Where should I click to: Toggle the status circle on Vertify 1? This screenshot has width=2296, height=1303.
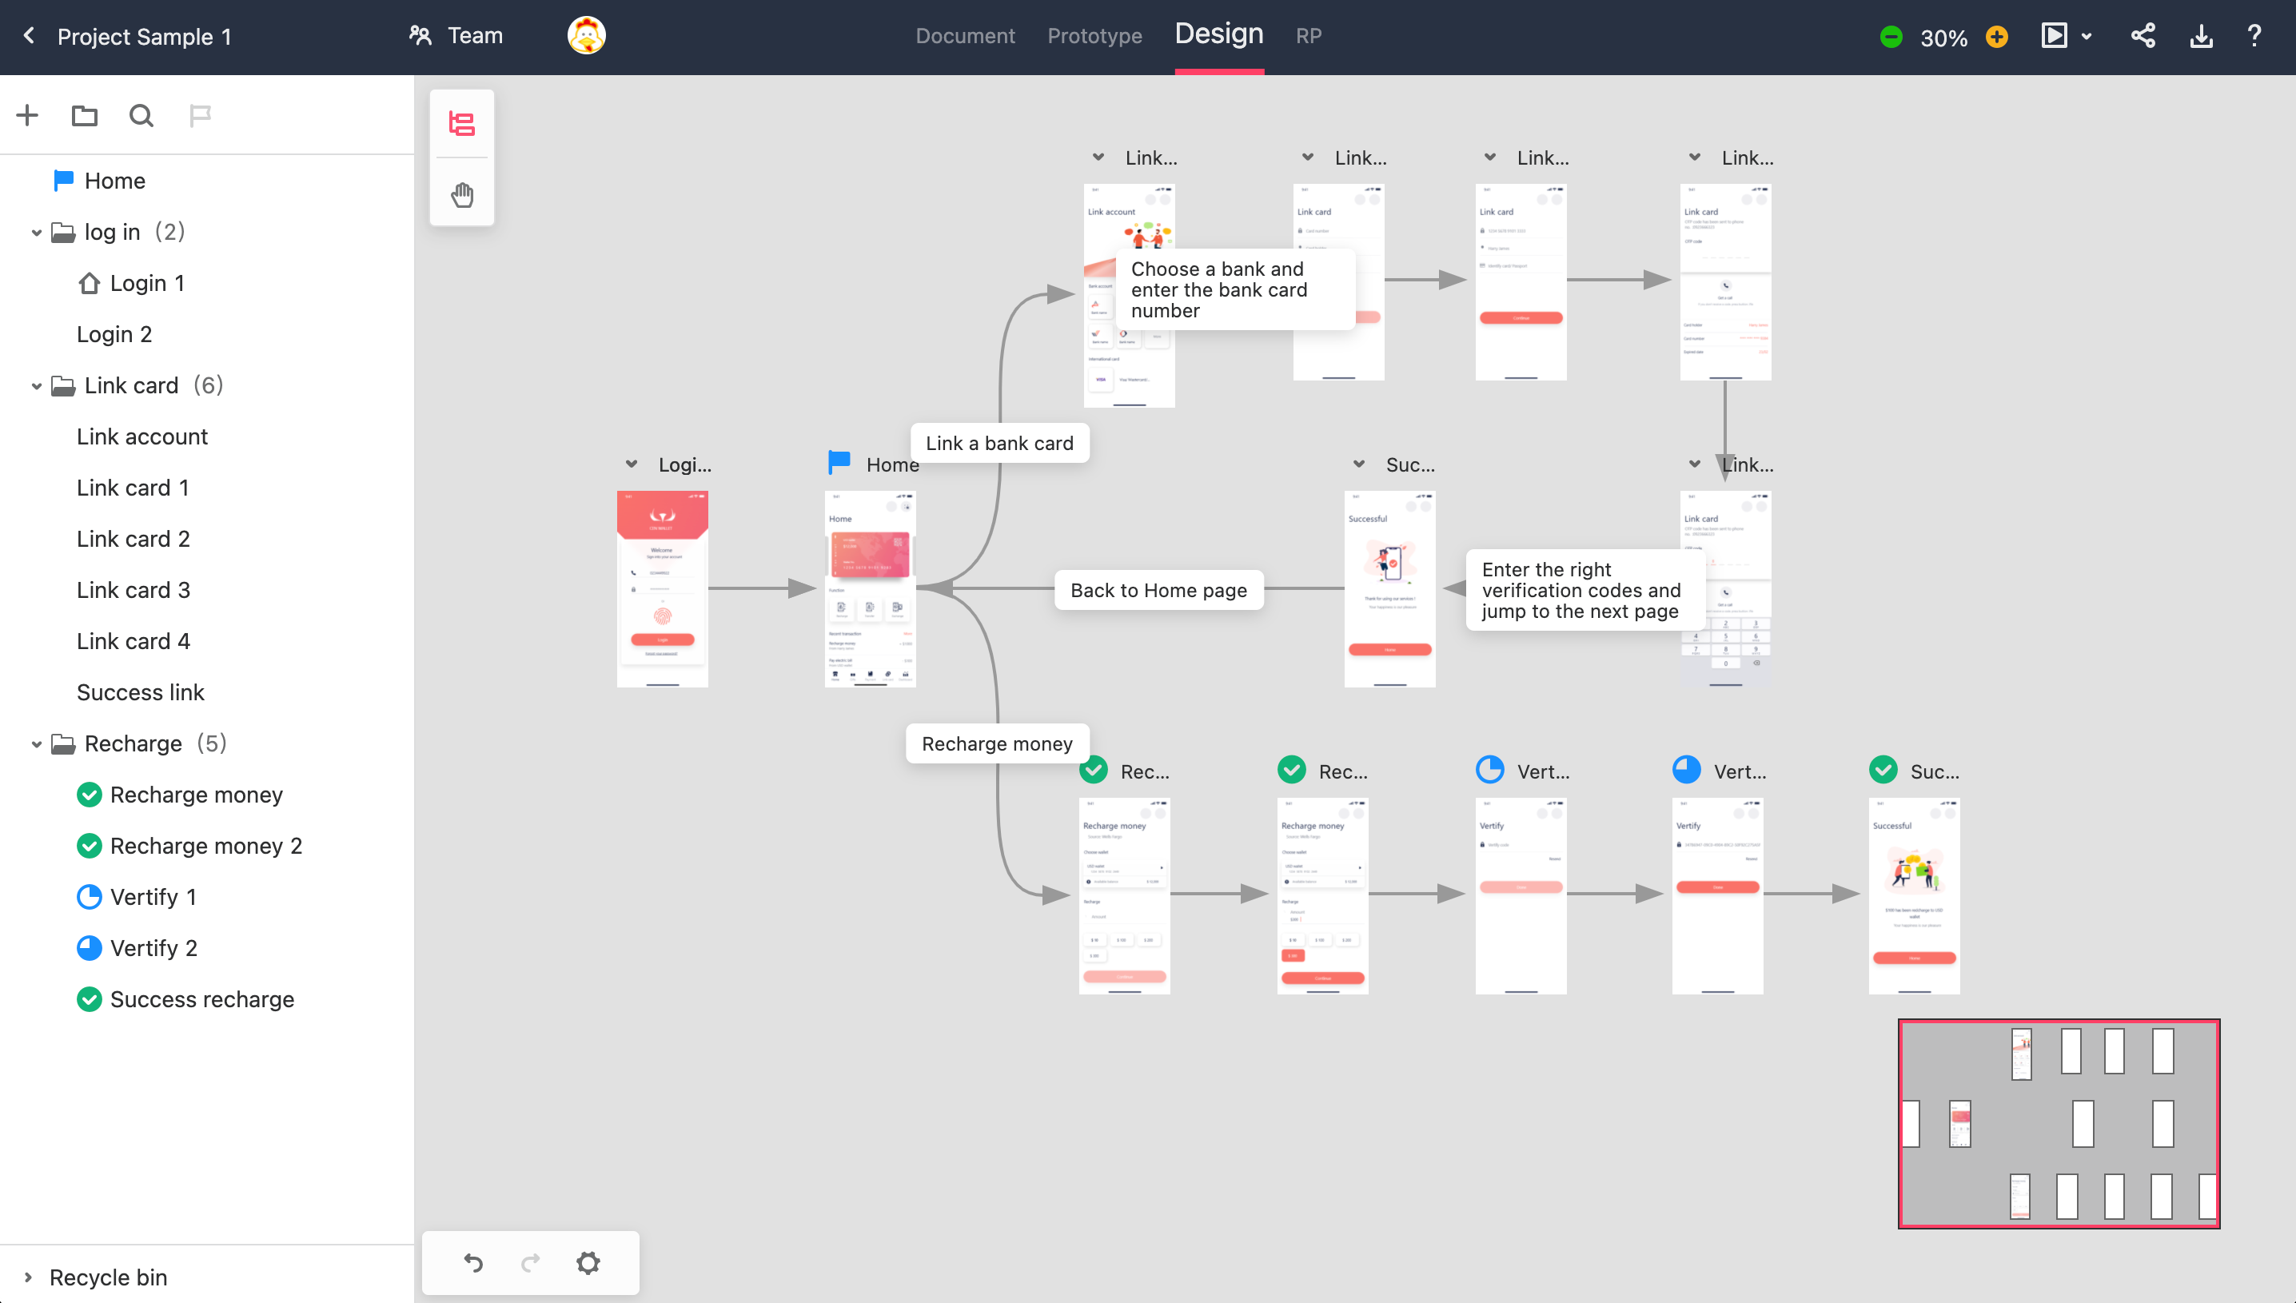coord(90,897)
